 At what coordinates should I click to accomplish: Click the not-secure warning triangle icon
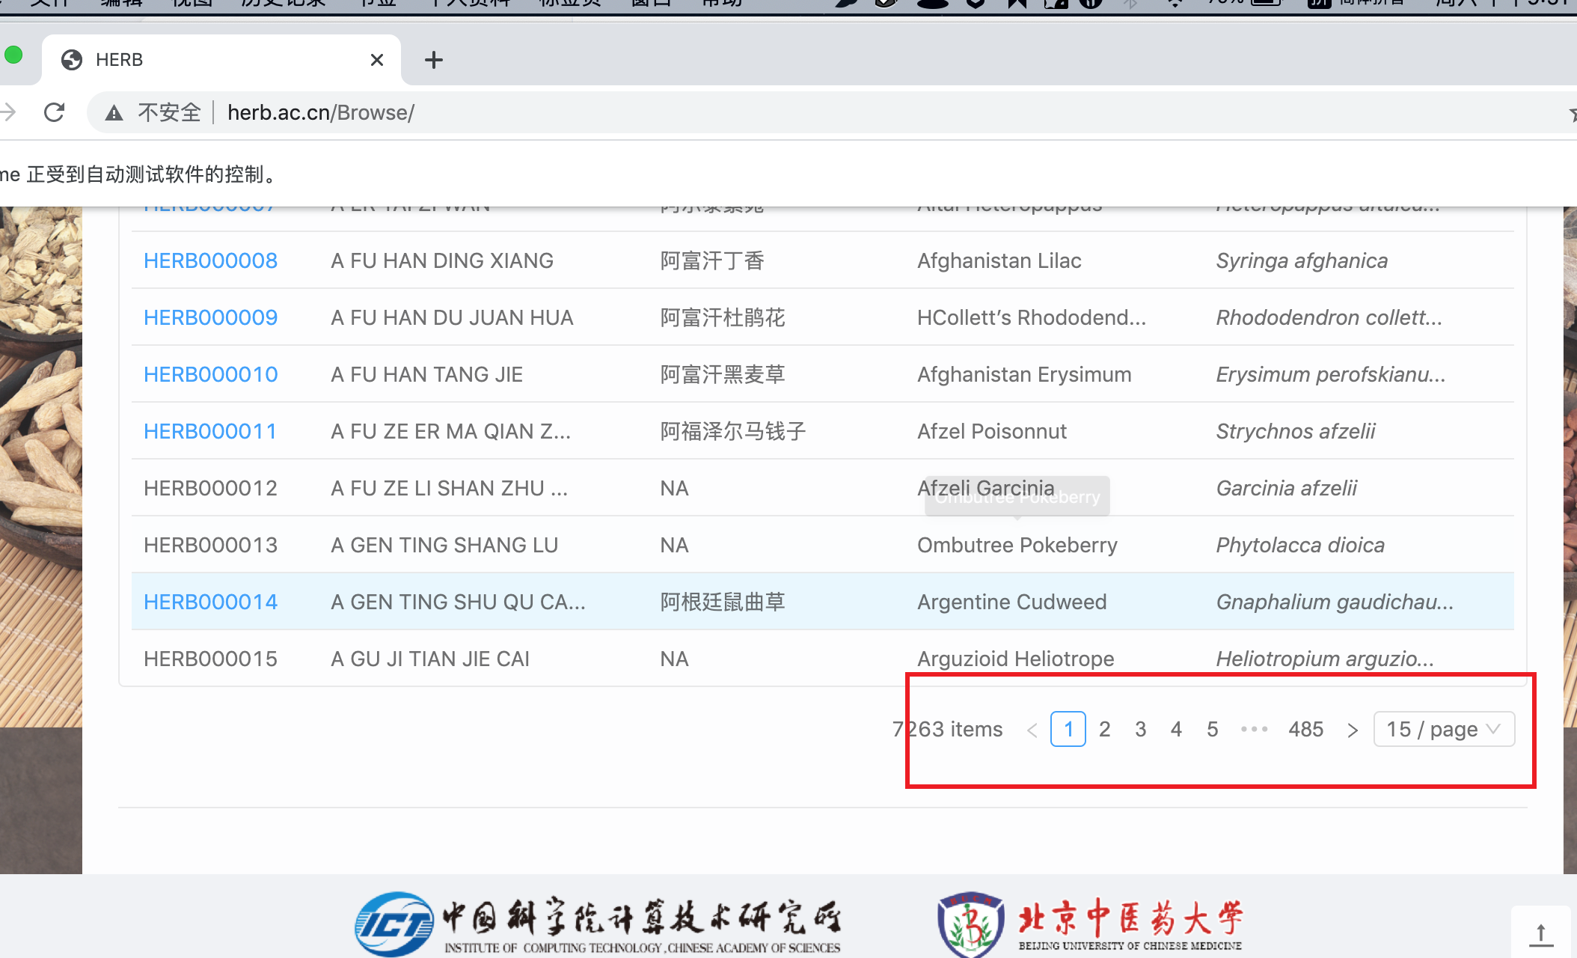coord(114,113)
